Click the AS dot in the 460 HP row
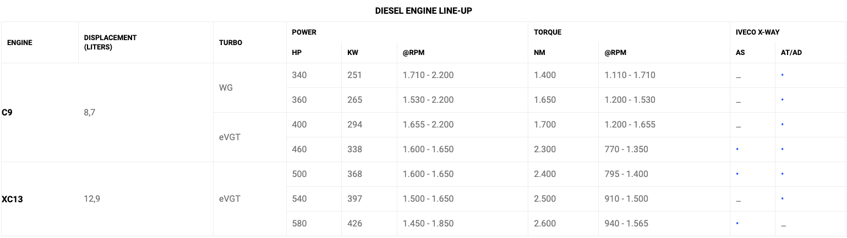This screenshot has width=847, height=238. click(737, 149)
